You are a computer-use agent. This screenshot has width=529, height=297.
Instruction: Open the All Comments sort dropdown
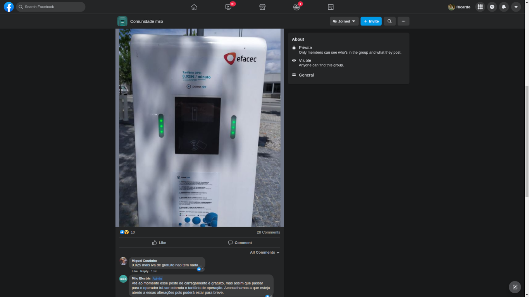(x=265, y=253)
